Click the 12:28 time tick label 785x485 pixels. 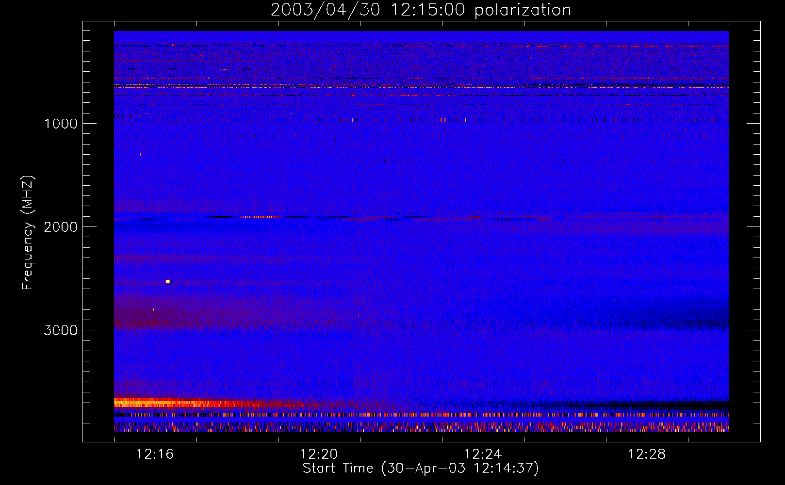click(x=647, y=454)
